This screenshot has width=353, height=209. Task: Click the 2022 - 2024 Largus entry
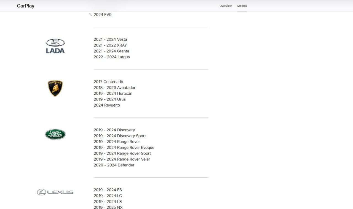[x=112, y=57]
